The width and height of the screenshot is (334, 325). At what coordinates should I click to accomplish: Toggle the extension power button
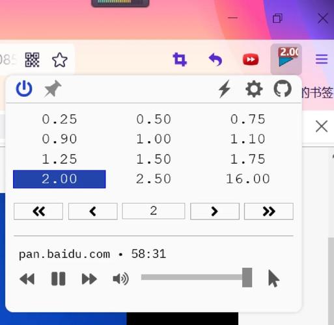24,88
